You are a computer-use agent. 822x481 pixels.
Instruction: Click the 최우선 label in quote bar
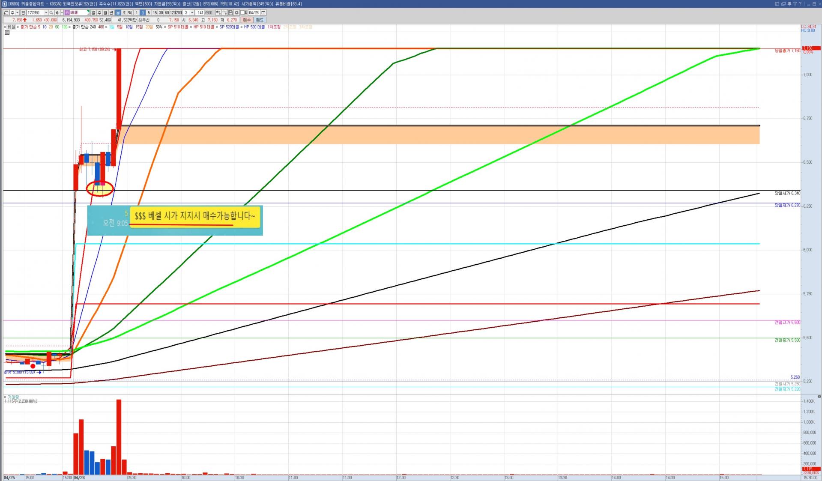pos(144,20)
